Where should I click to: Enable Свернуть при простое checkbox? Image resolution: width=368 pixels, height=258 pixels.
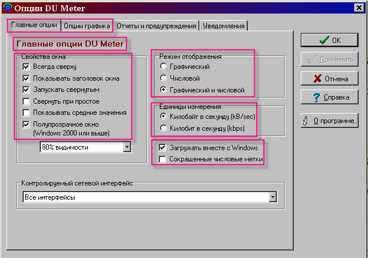[x=26, y=101]
